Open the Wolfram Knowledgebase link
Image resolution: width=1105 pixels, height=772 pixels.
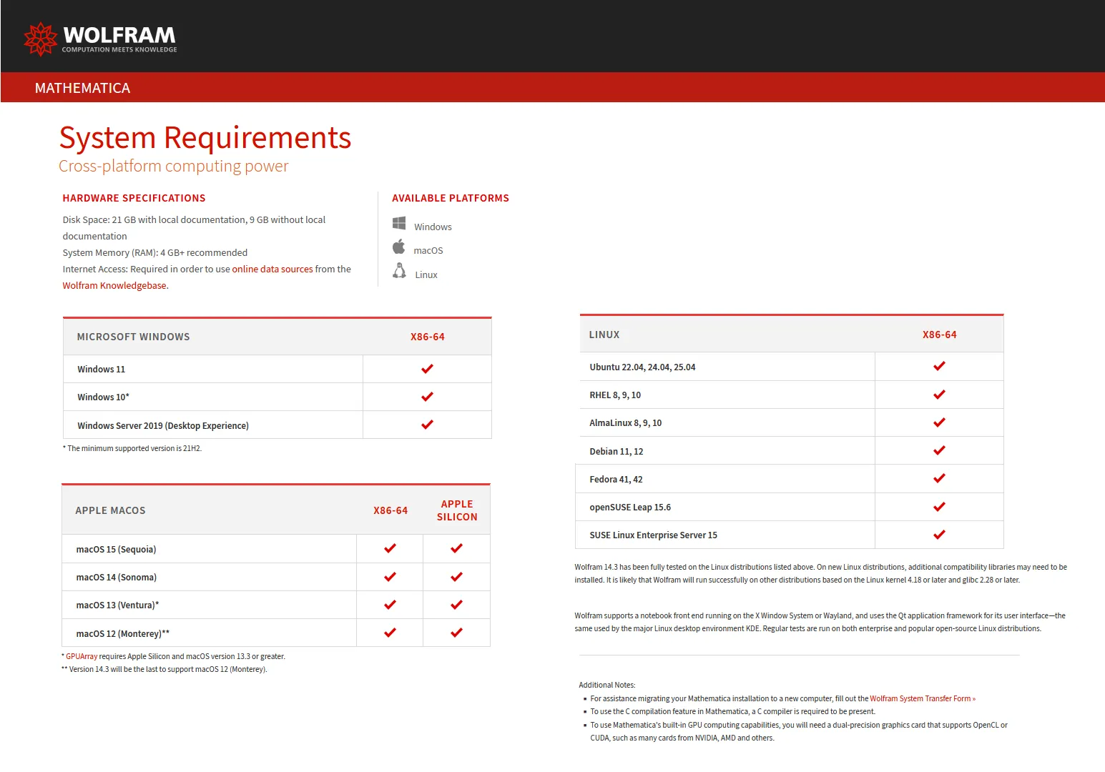(114, 285)
